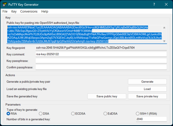
Task: Click the number of bits field
Action: (x=151, y=119)
